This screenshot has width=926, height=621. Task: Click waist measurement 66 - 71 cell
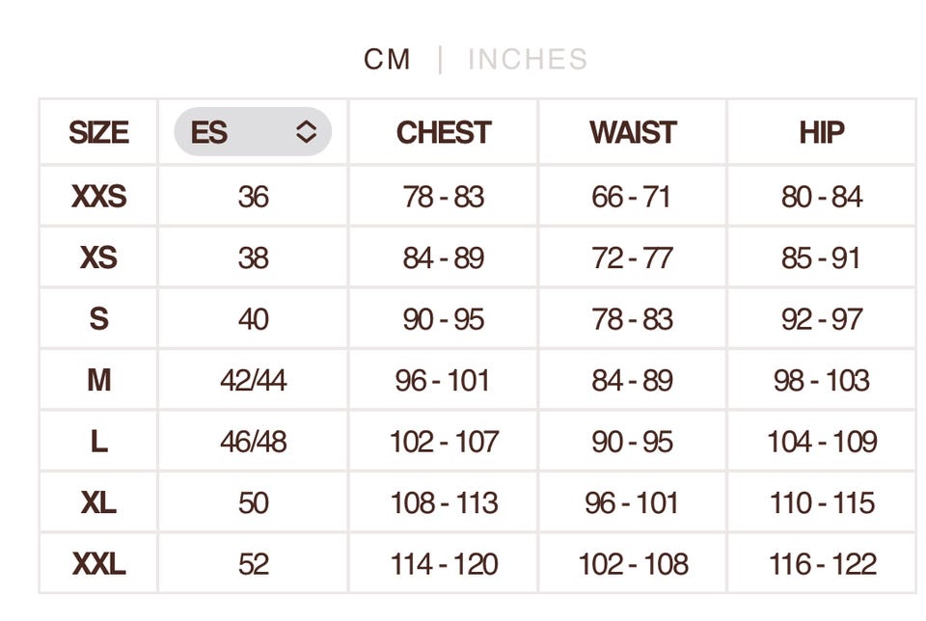633,197
